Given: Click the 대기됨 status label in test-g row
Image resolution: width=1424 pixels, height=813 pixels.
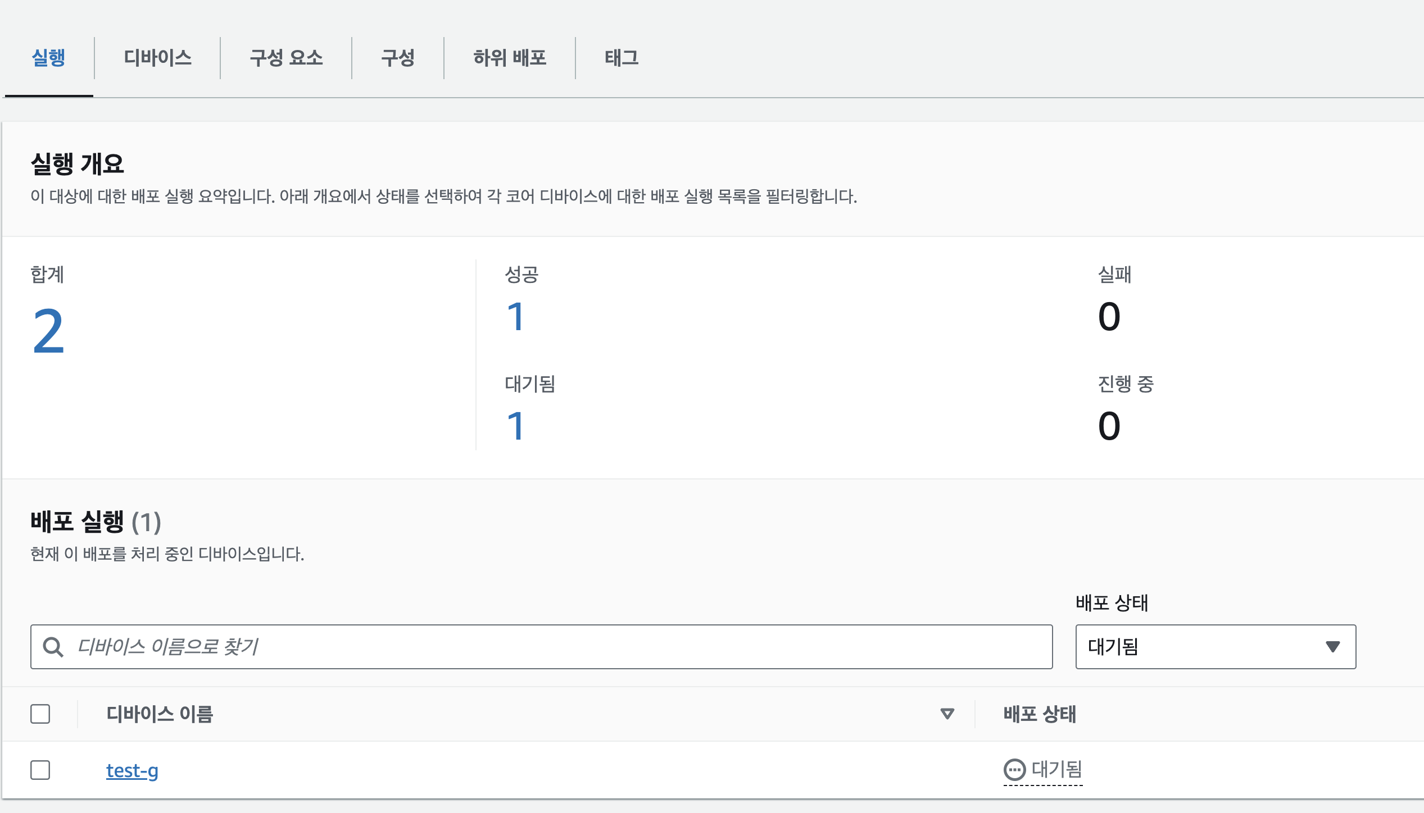Looking at the screenshot, I should pos(1057,770).
